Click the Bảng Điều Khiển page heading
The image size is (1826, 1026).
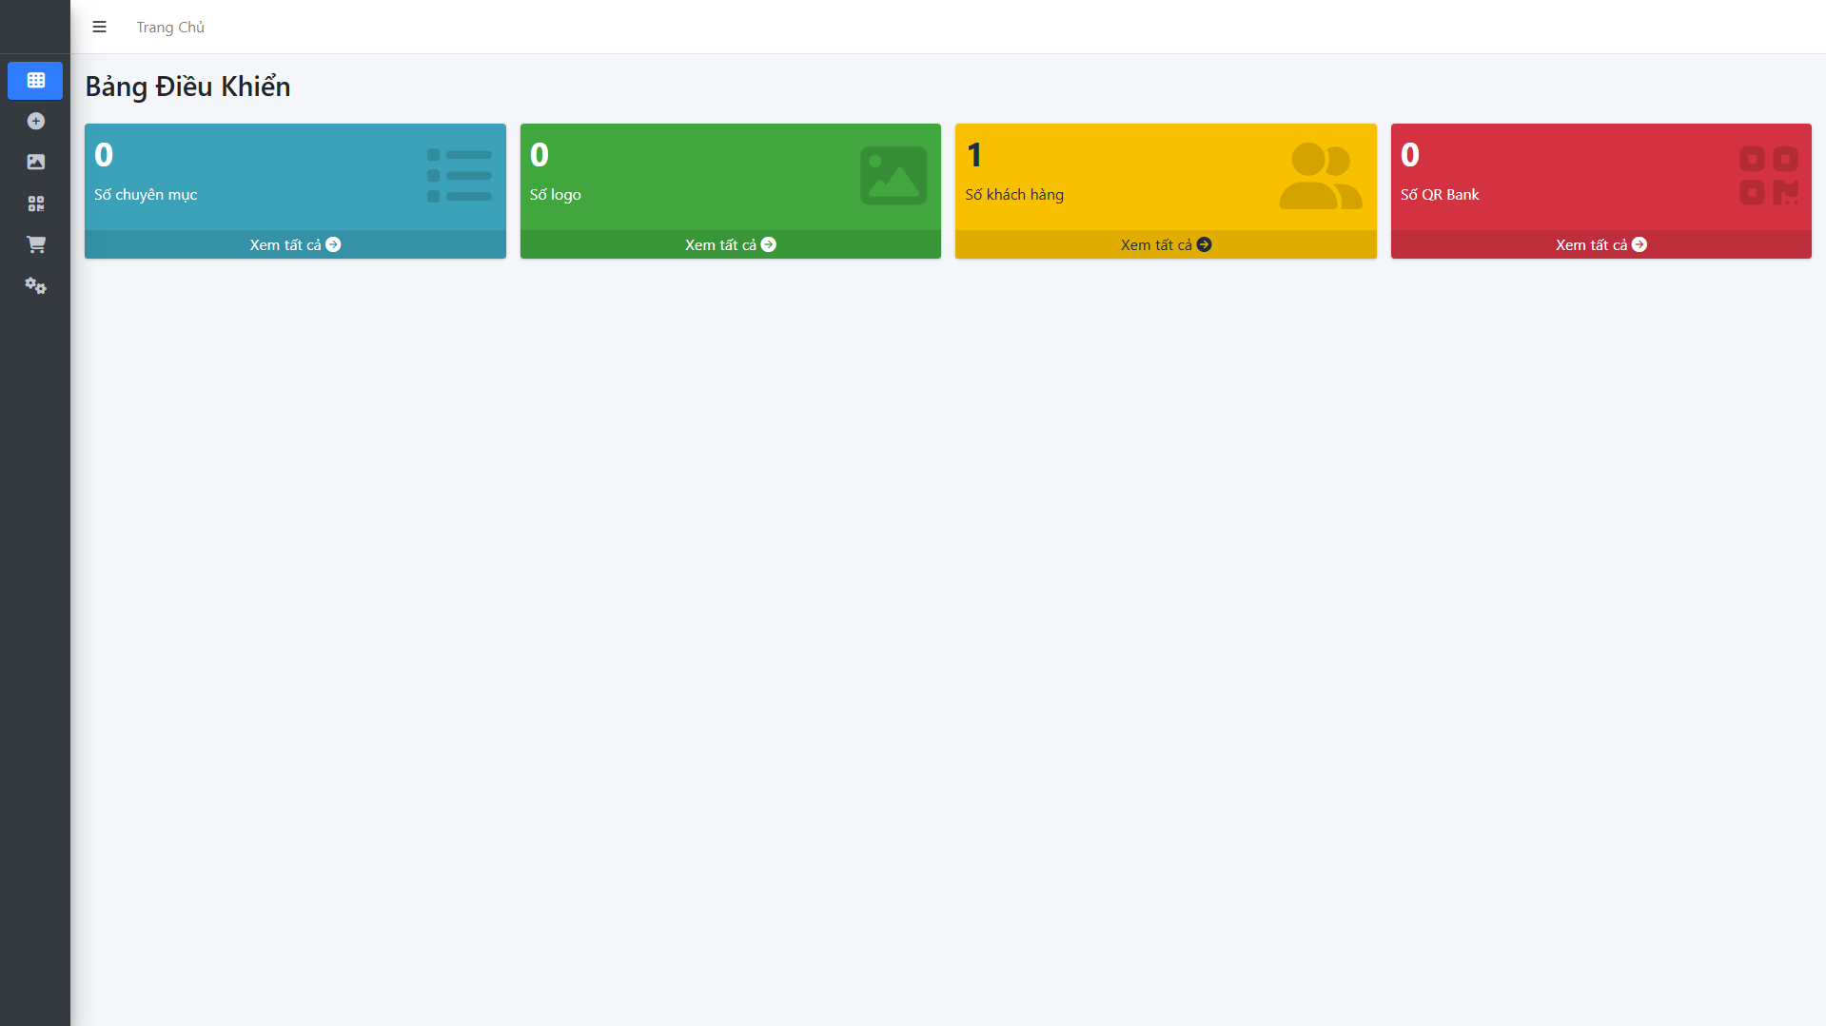click(187, 87)
